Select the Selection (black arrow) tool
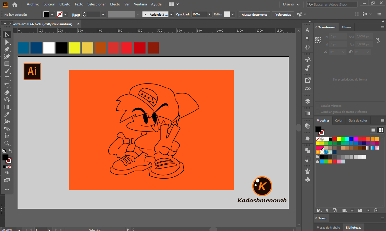386x231 pixels. pos(7,35)
